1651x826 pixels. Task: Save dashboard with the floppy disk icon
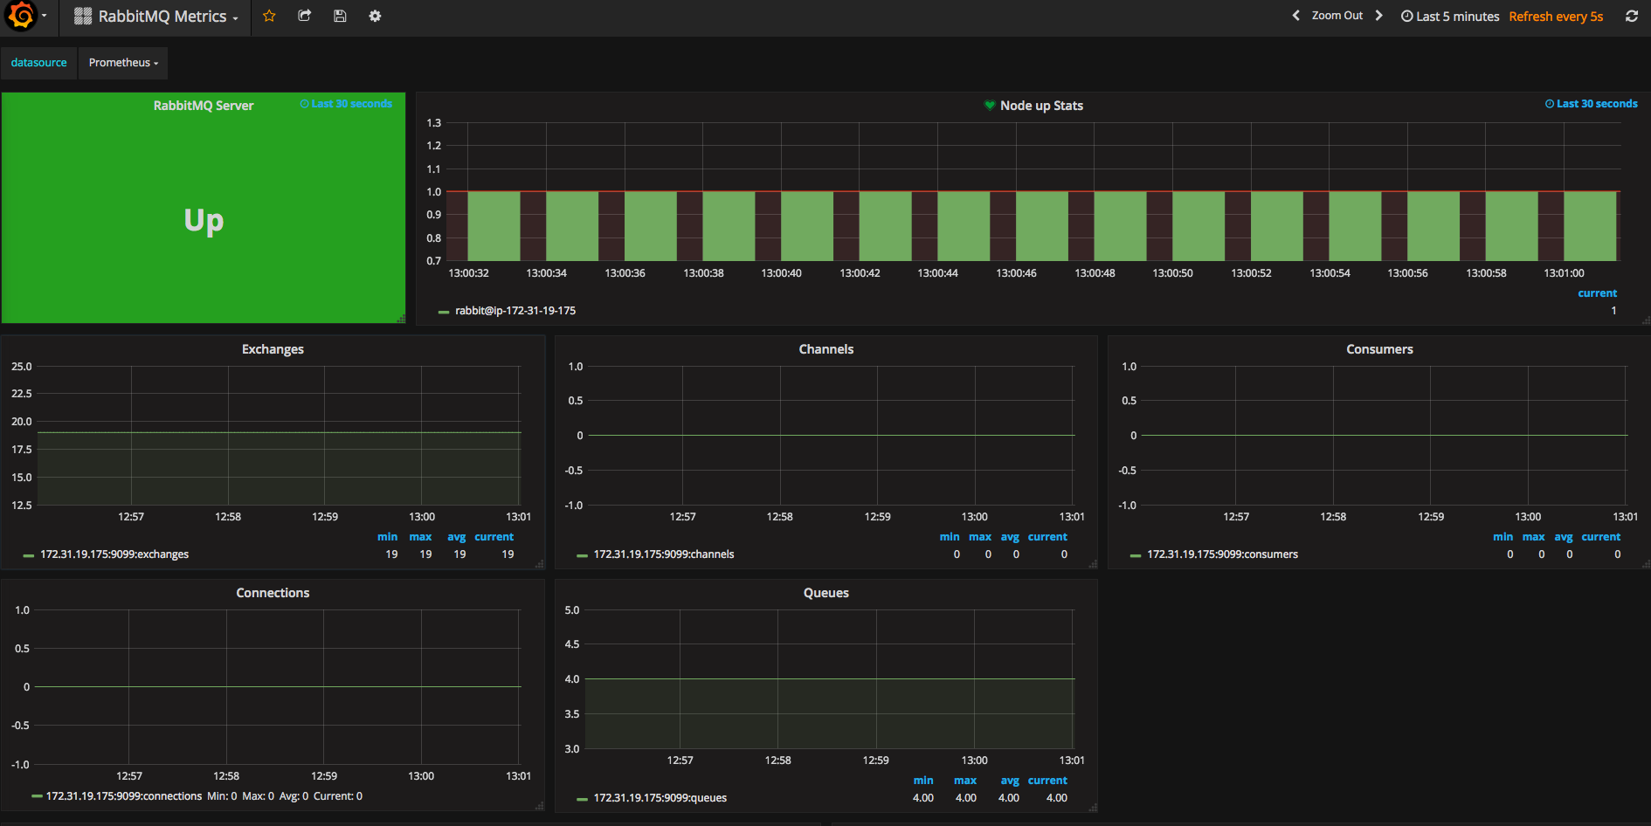click(x=340, y=16)
